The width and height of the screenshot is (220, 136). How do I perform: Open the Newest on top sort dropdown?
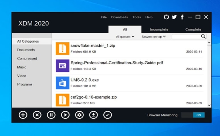pyautogui.click(x=154, y=37)
